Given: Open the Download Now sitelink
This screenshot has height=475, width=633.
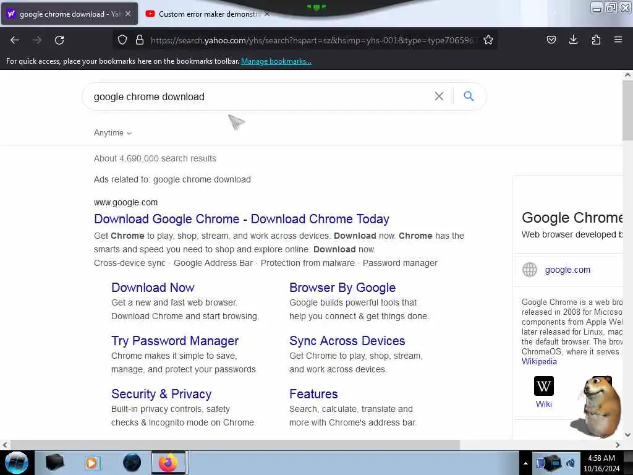Looking at the screenshot, I should point(153,288).
